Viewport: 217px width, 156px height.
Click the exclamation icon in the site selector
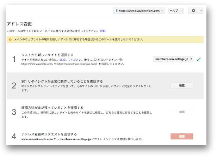coord(117,11)
